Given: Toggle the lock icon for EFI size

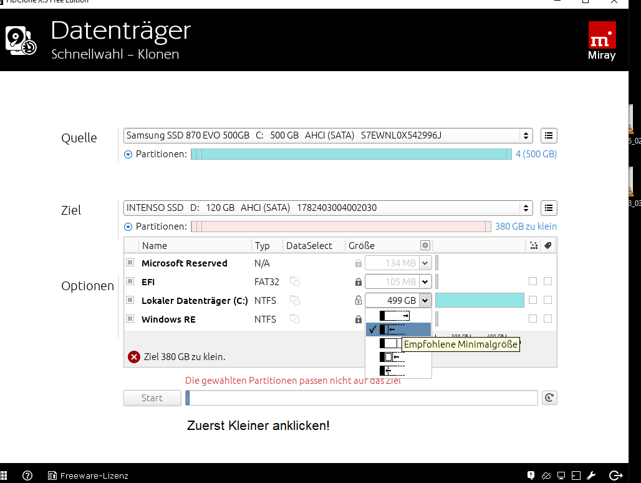Looking at the screenshot, I should [x=359, y=282].
